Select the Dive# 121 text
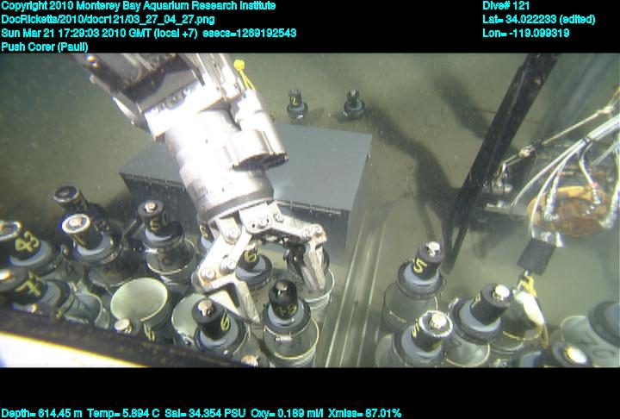Screen dimensions: 620x419 tap(505, 6)
